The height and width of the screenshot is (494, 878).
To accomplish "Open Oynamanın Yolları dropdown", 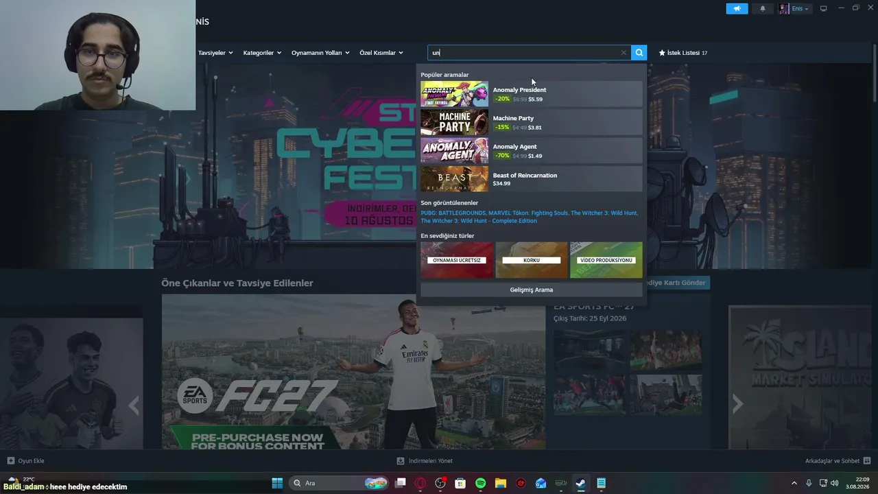I will [x=320, y=53].
